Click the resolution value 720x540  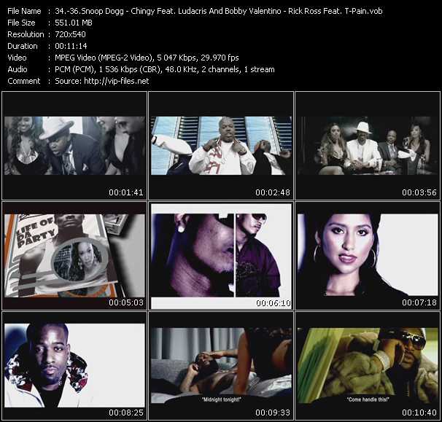70,34
